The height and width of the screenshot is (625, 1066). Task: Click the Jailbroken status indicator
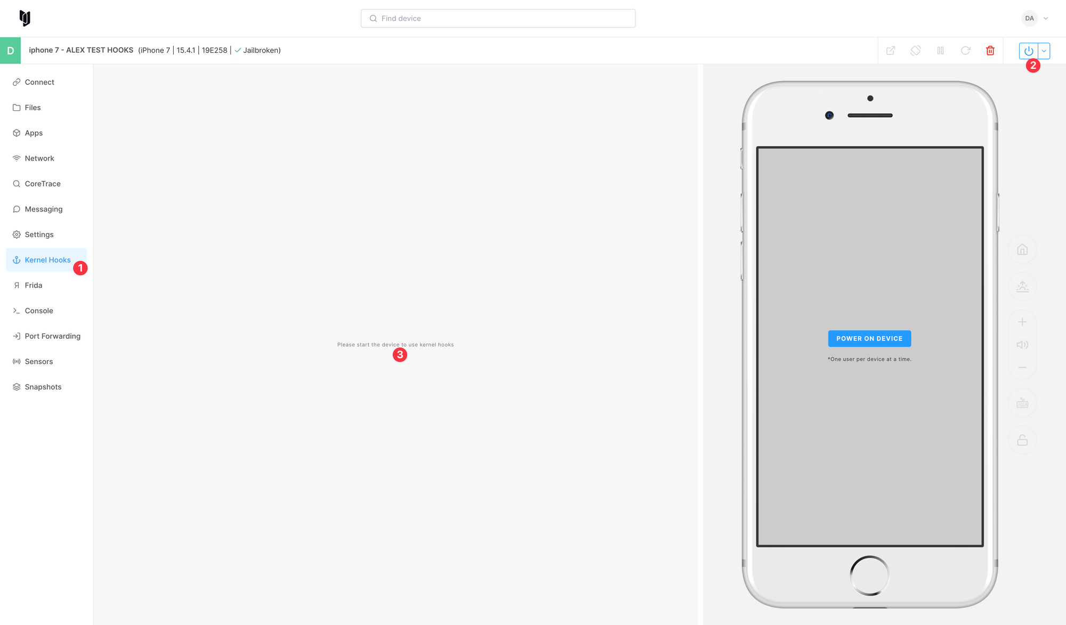coord(257,50)
